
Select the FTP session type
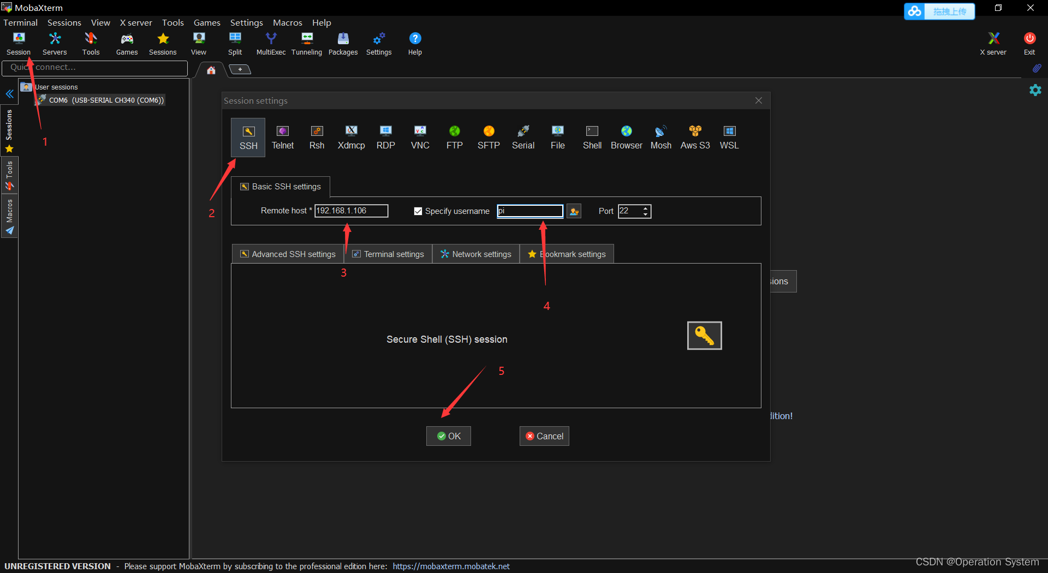454,138
